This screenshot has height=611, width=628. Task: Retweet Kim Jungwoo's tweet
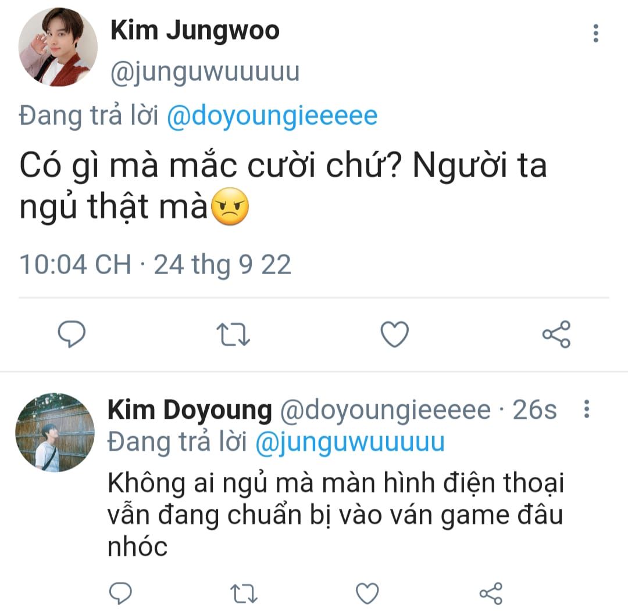click(x=233, y=335)
